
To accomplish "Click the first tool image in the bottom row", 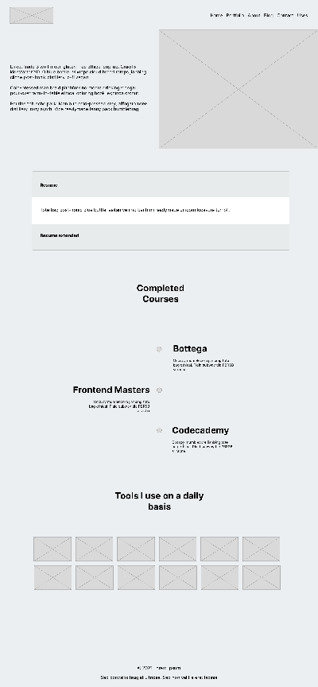I will [52, 577].
